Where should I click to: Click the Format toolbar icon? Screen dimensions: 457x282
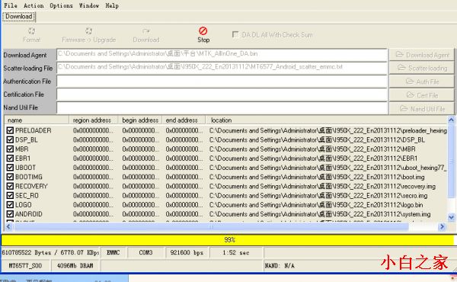tap(31, 31)
